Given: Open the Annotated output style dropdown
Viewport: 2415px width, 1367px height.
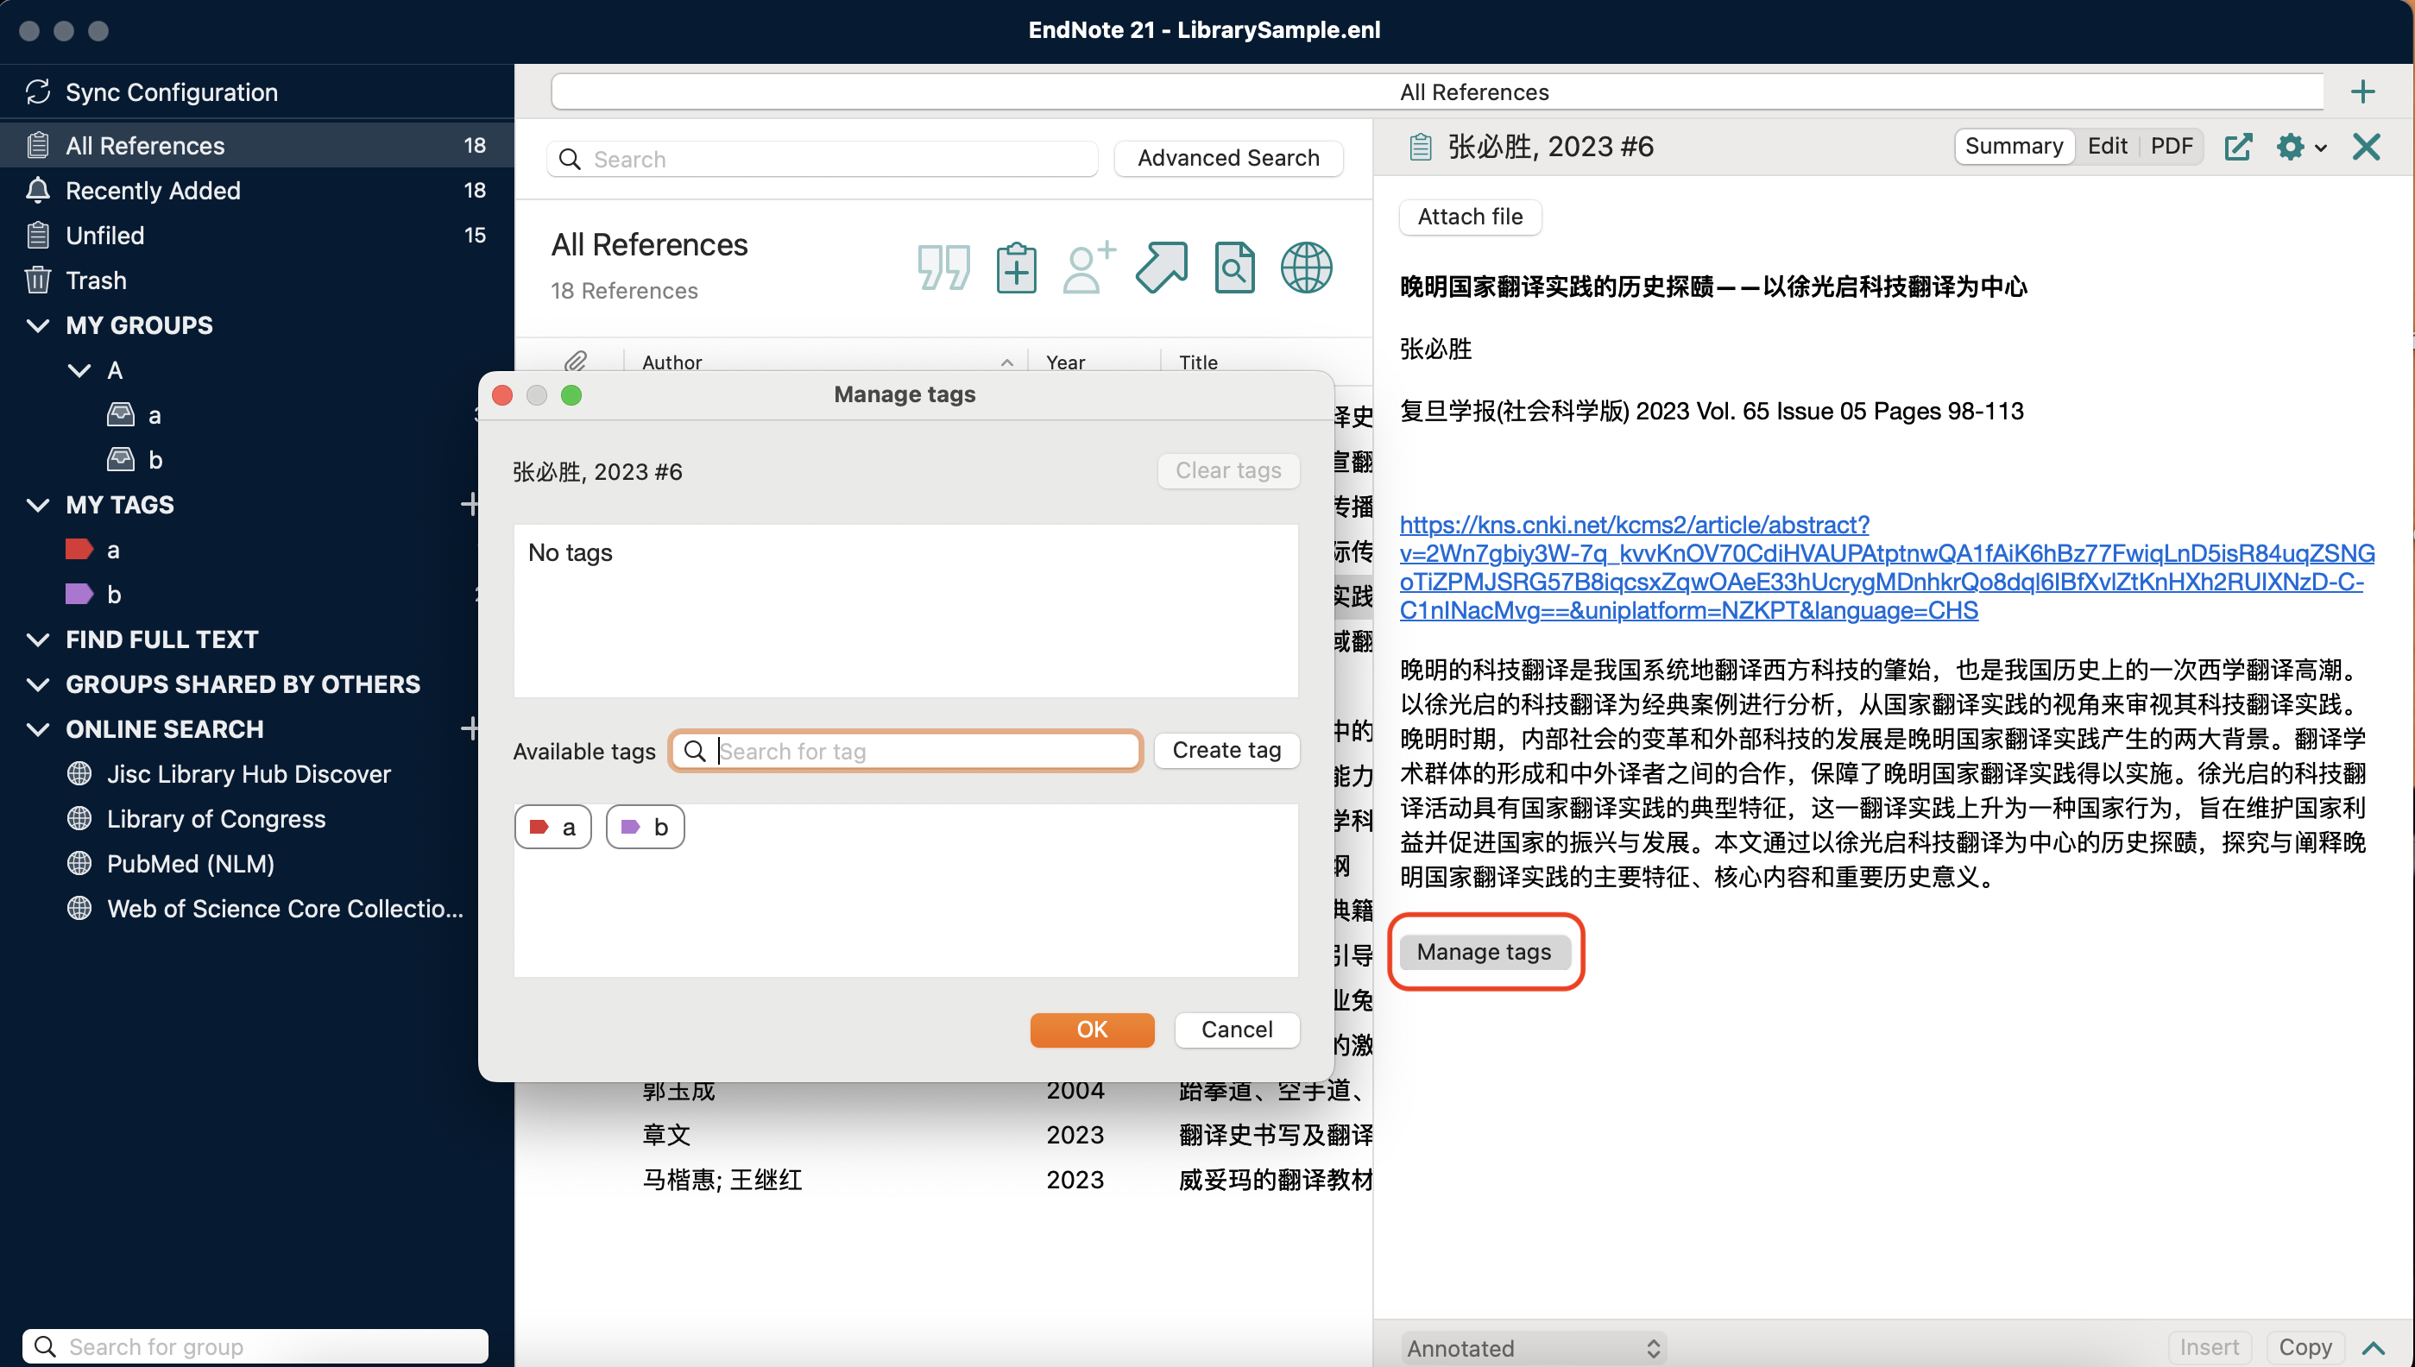Looking at the screenshot, I should tap(1532, 1347).
